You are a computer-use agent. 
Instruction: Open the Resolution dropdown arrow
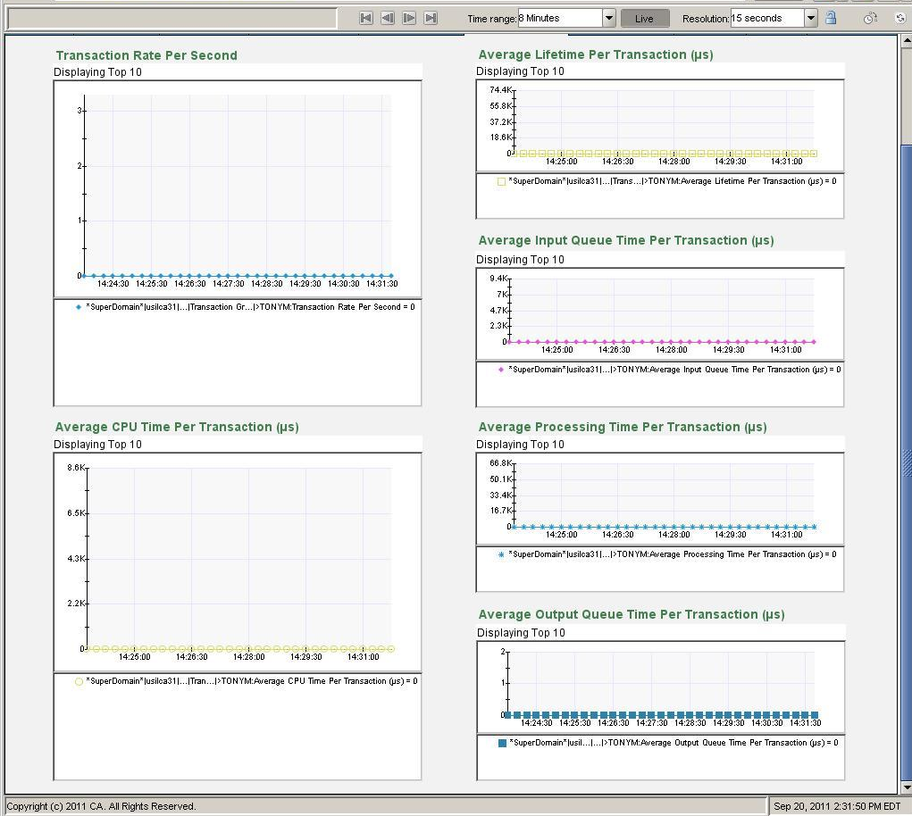coord(811,18)
